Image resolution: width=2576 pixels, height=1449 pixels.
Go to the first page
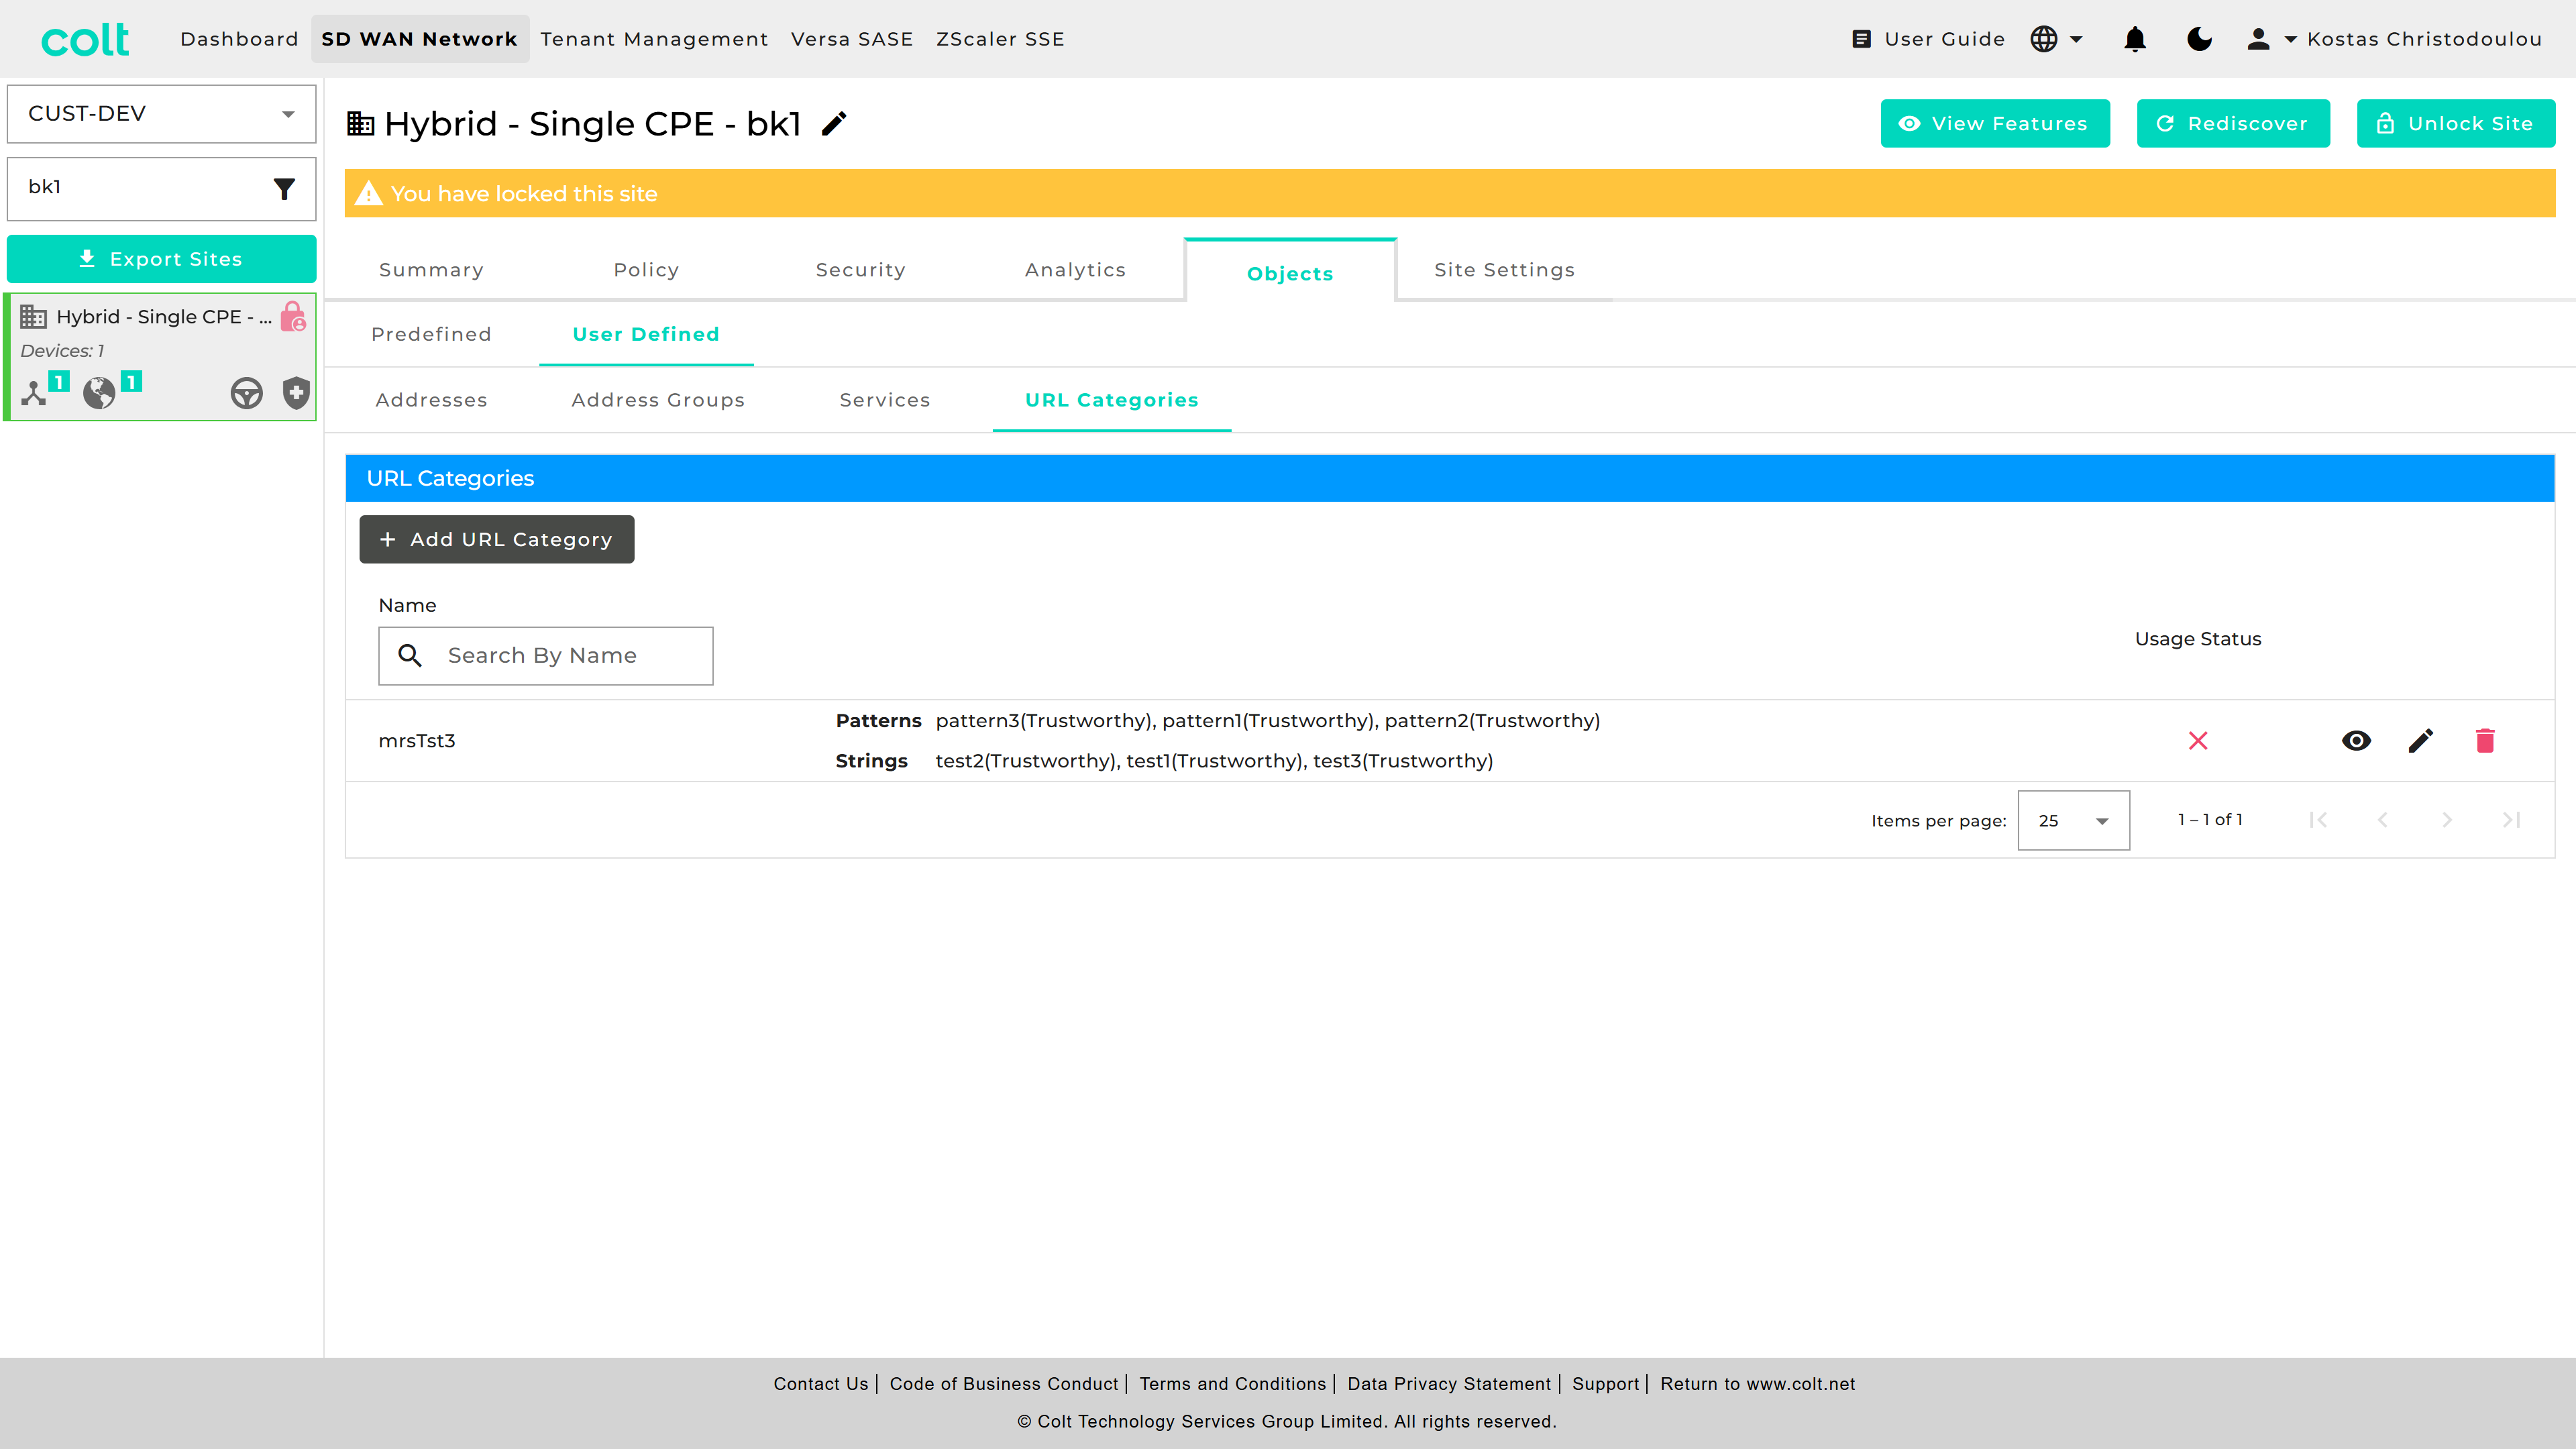(x=2318, y=821)
